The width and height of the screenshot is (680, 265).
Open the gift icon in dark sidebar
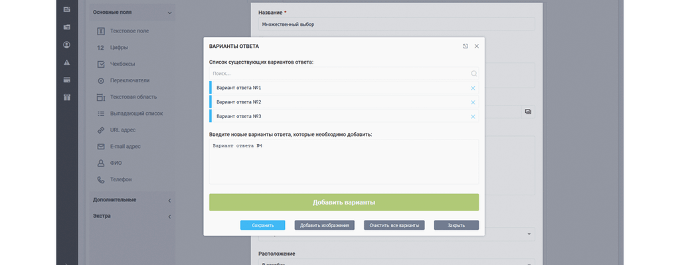[x=66, y=97]
